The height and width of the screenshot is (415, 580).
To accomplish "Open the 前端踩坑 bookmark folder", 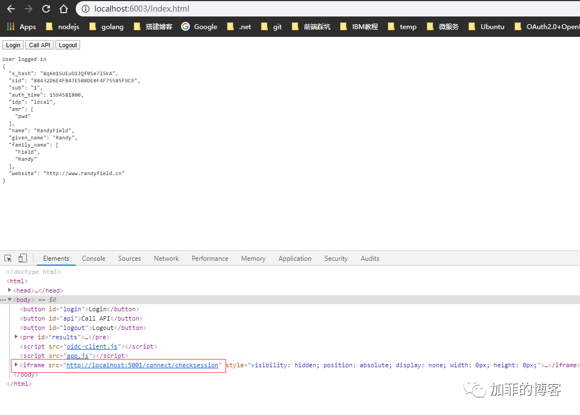I will tap(311, 27).
